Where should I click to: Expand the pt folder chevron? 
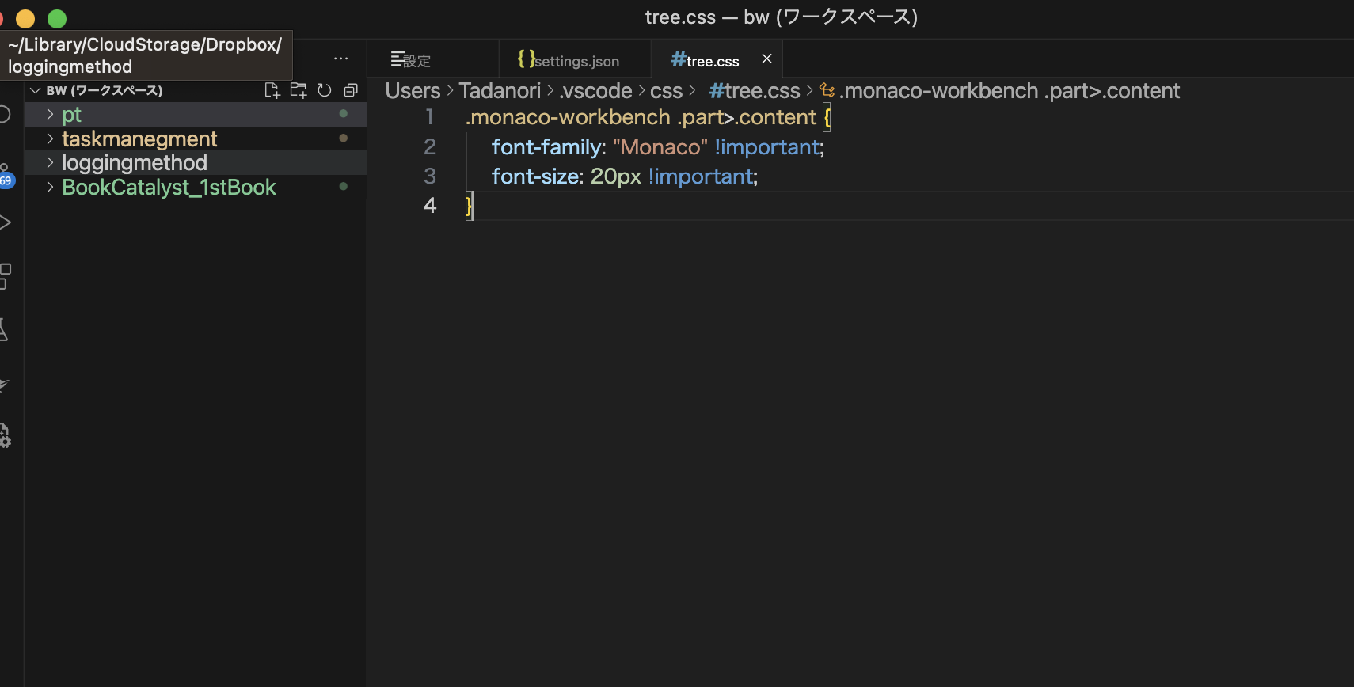click(50, 115)
